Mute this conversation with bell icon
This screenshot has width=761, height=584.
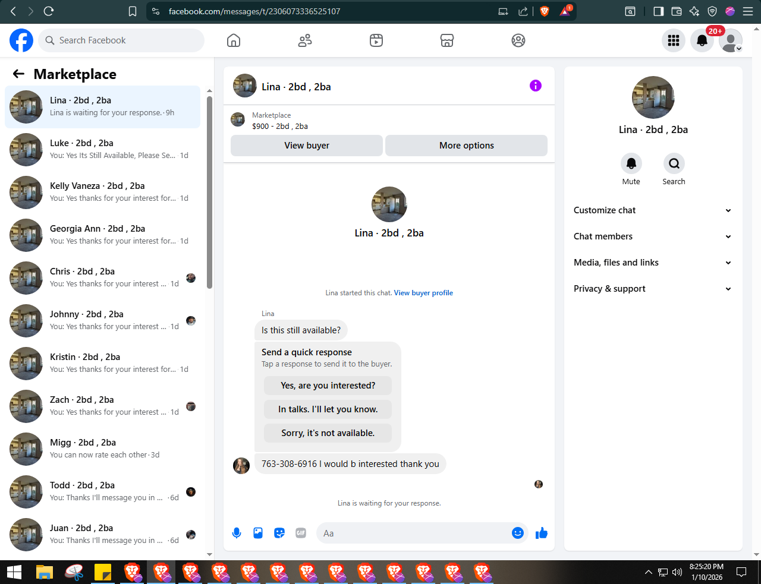(631, 163)
